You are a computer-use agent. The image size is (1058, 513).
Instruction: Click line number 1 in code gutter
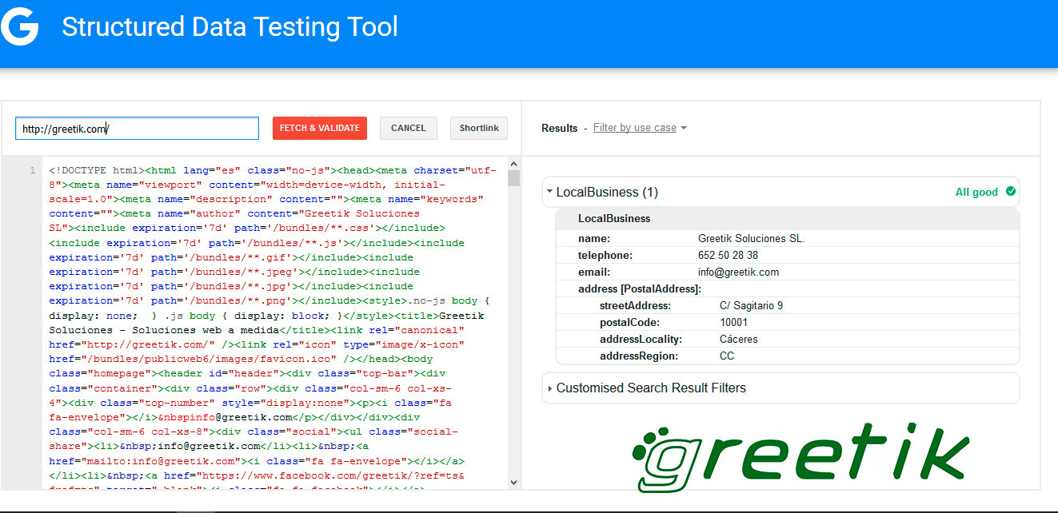point(33,170)
